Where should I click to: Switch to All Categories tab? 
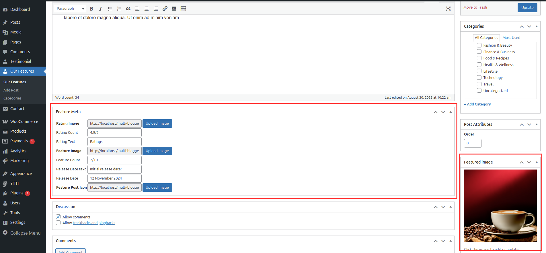tap(486, 37)
